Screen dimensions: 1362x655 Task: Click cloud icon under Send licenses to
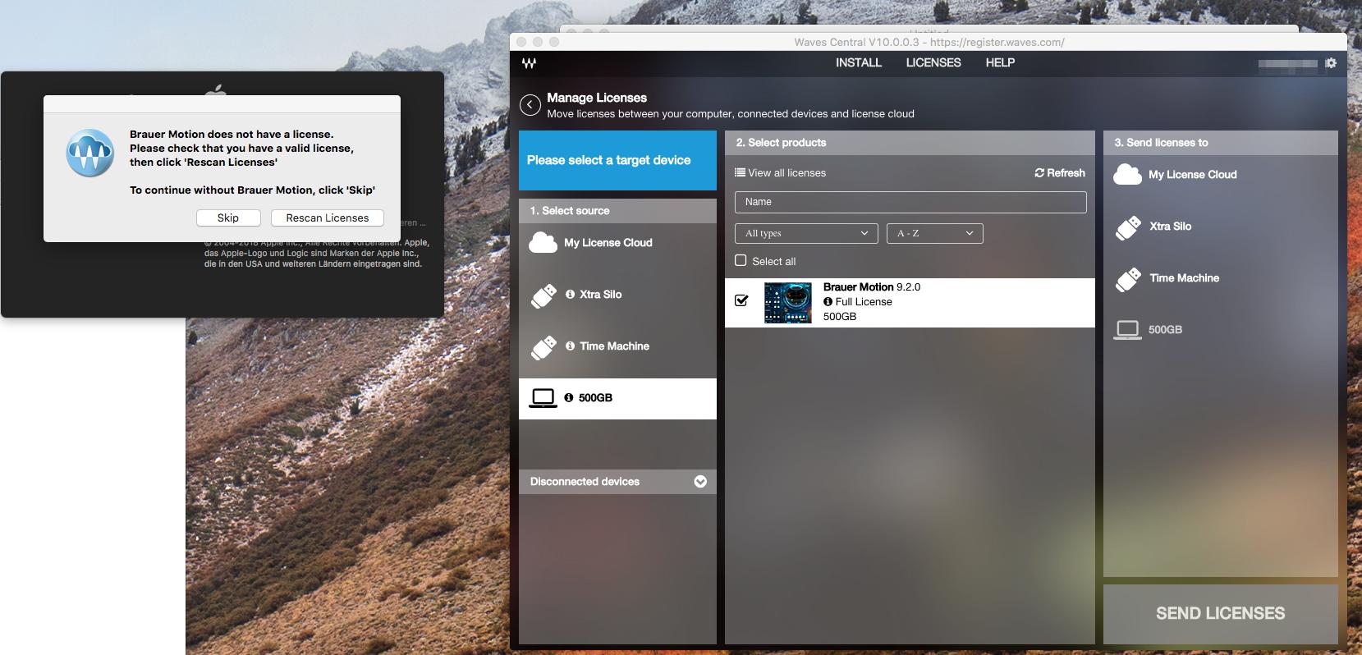pos(1127,175)
